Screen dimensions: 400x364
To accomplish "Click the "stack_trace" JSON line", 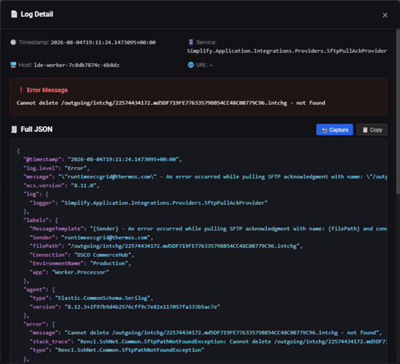I will 208,342.
